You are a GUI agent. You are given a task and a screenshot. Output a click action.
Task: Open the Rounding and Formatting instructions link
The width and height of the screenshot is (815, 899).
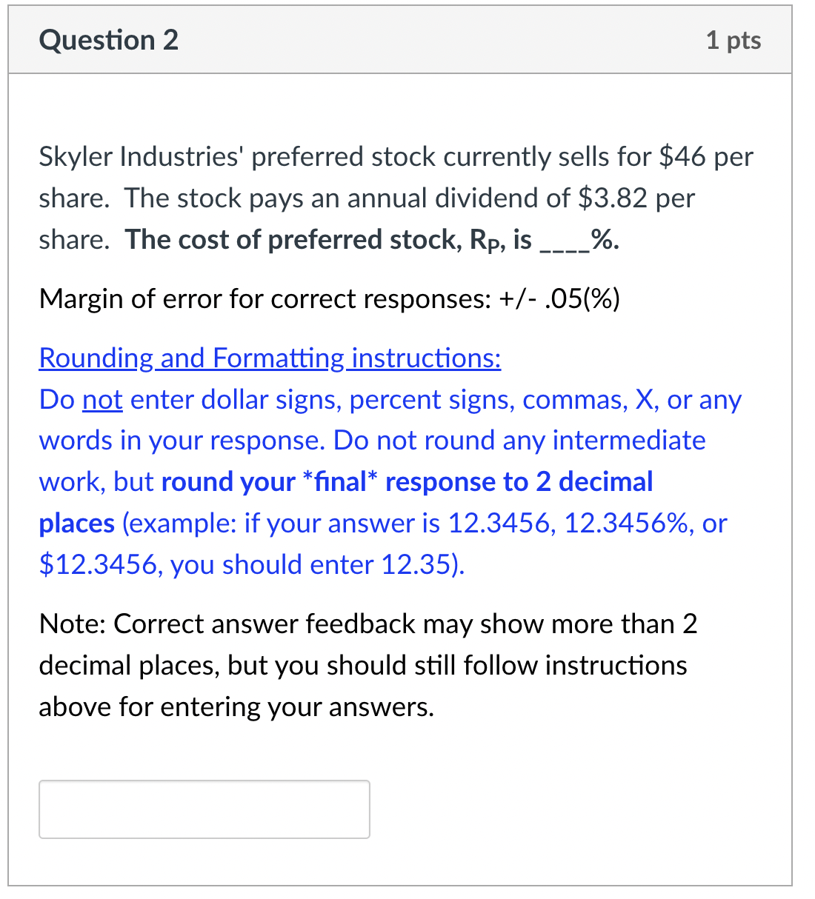click(x=268, y=358)
